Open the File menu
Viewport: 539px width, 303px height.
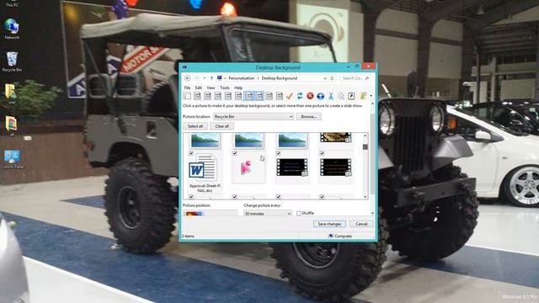pos(187,88)
